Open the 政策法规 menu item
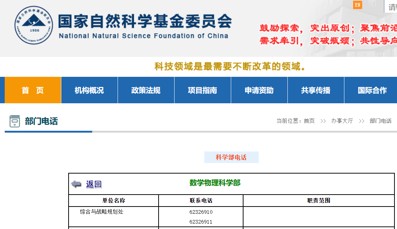Viewport: 397px width, 229px height. [x=146, y=90]
